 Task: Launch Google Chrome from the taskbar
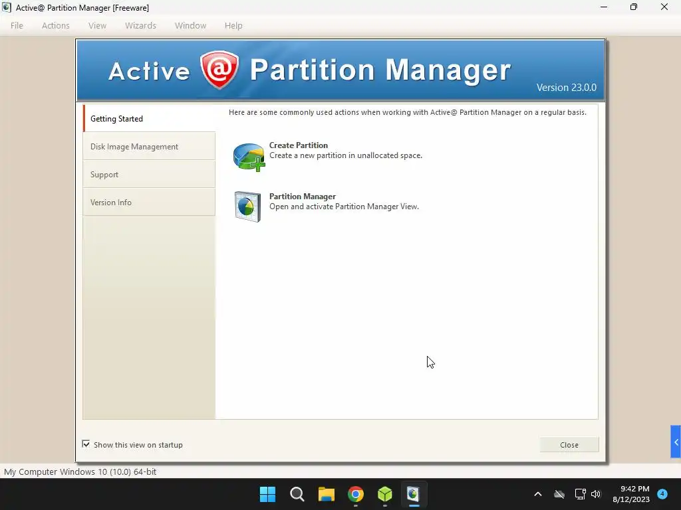pyautogui.click(x=356, y=494)
